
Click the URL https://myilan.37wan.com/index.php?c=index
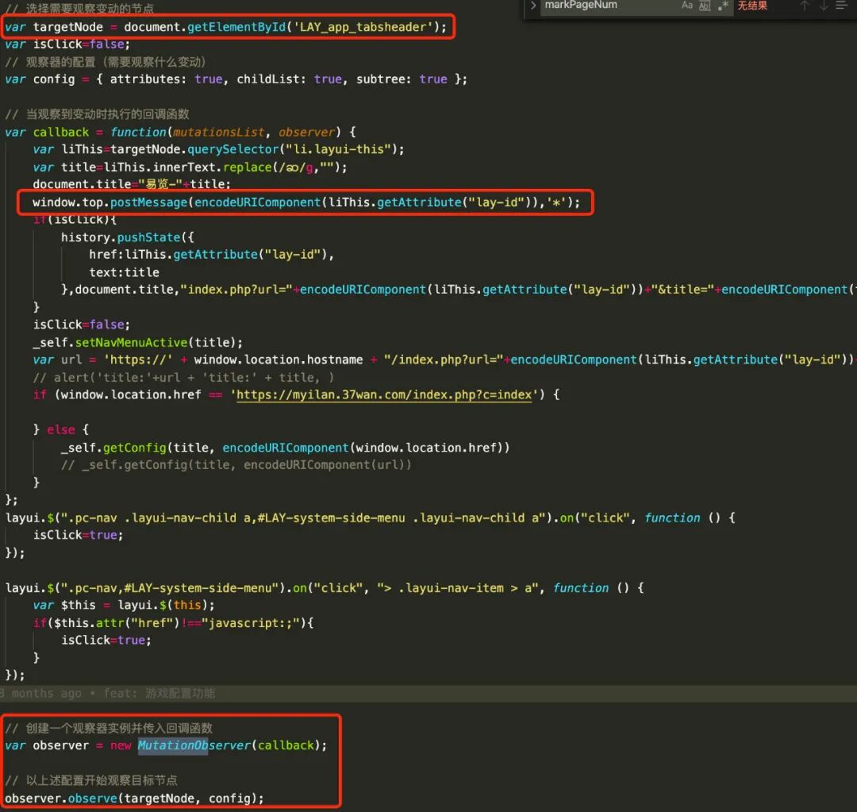pyautogui.click(x=384, y=394)
